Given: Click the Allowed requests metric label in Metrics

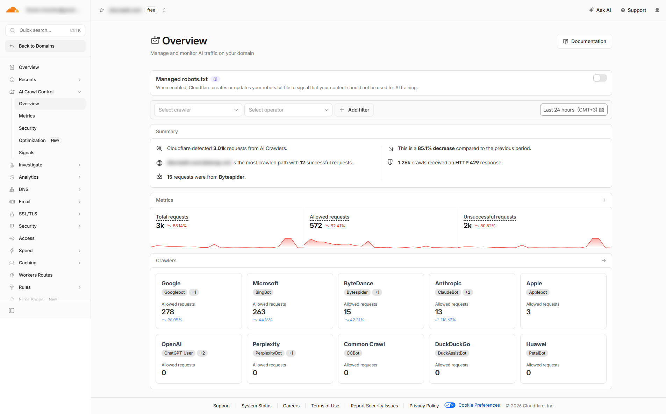Looking at the screenshot, I should click(x=329, y=217).
